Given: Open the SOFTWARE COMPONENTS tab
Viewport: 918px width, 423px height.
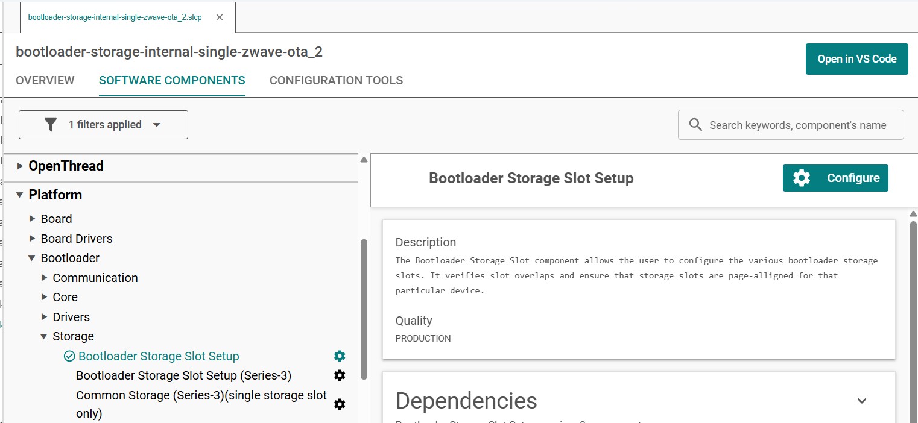Looking at the screenshot, I should coord(172,80).
